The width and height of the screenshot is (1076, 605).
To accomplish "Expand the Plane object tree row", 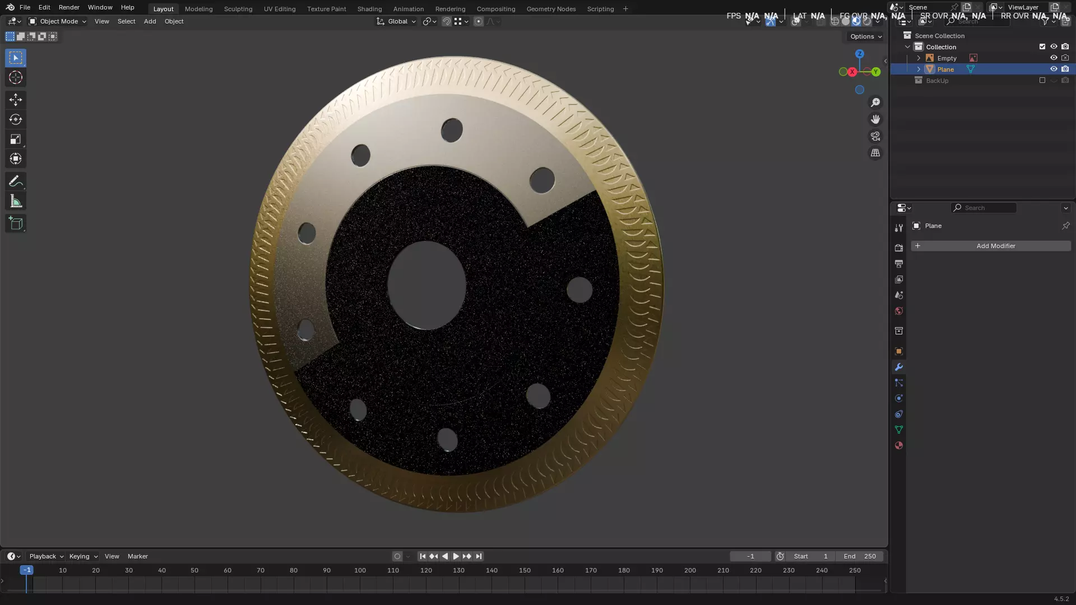I will coord(919,69).
